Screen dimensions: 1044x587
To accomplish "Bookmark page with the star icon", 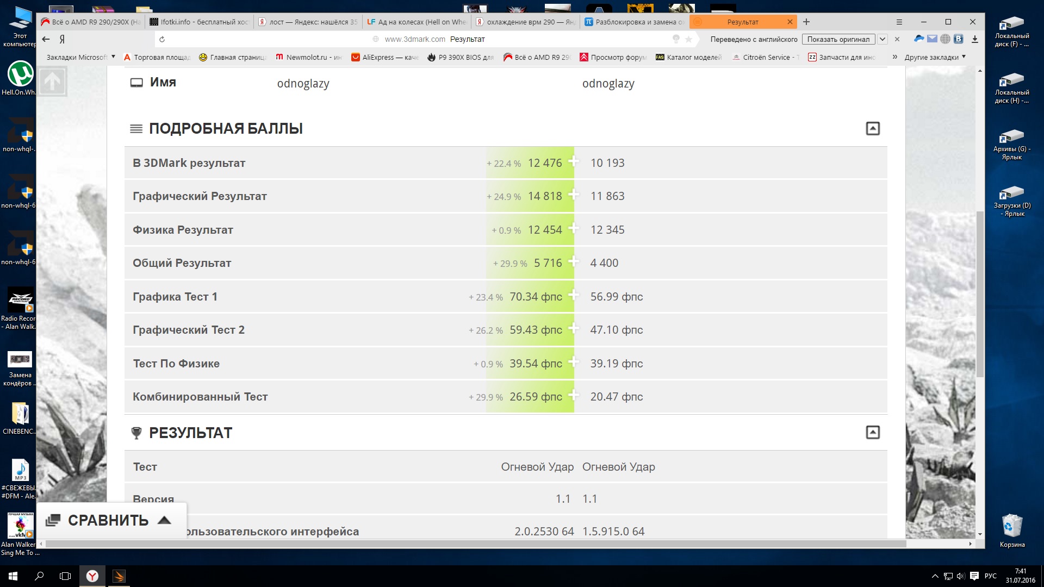I will (x=688, y=39).
